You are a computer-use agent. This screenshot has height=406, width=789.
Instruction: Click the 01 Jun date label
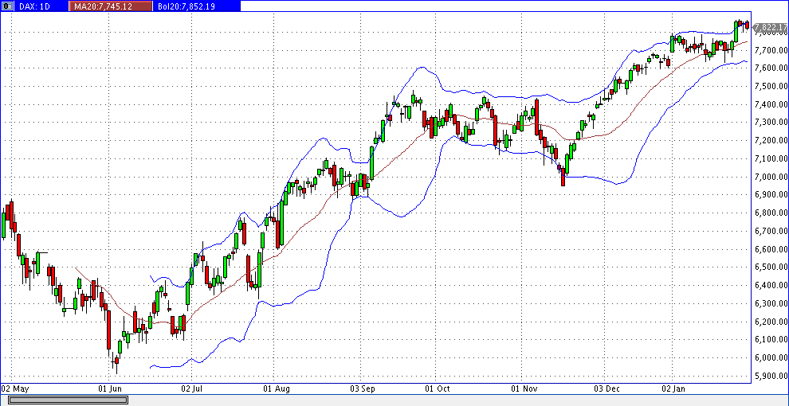point(110,389)
